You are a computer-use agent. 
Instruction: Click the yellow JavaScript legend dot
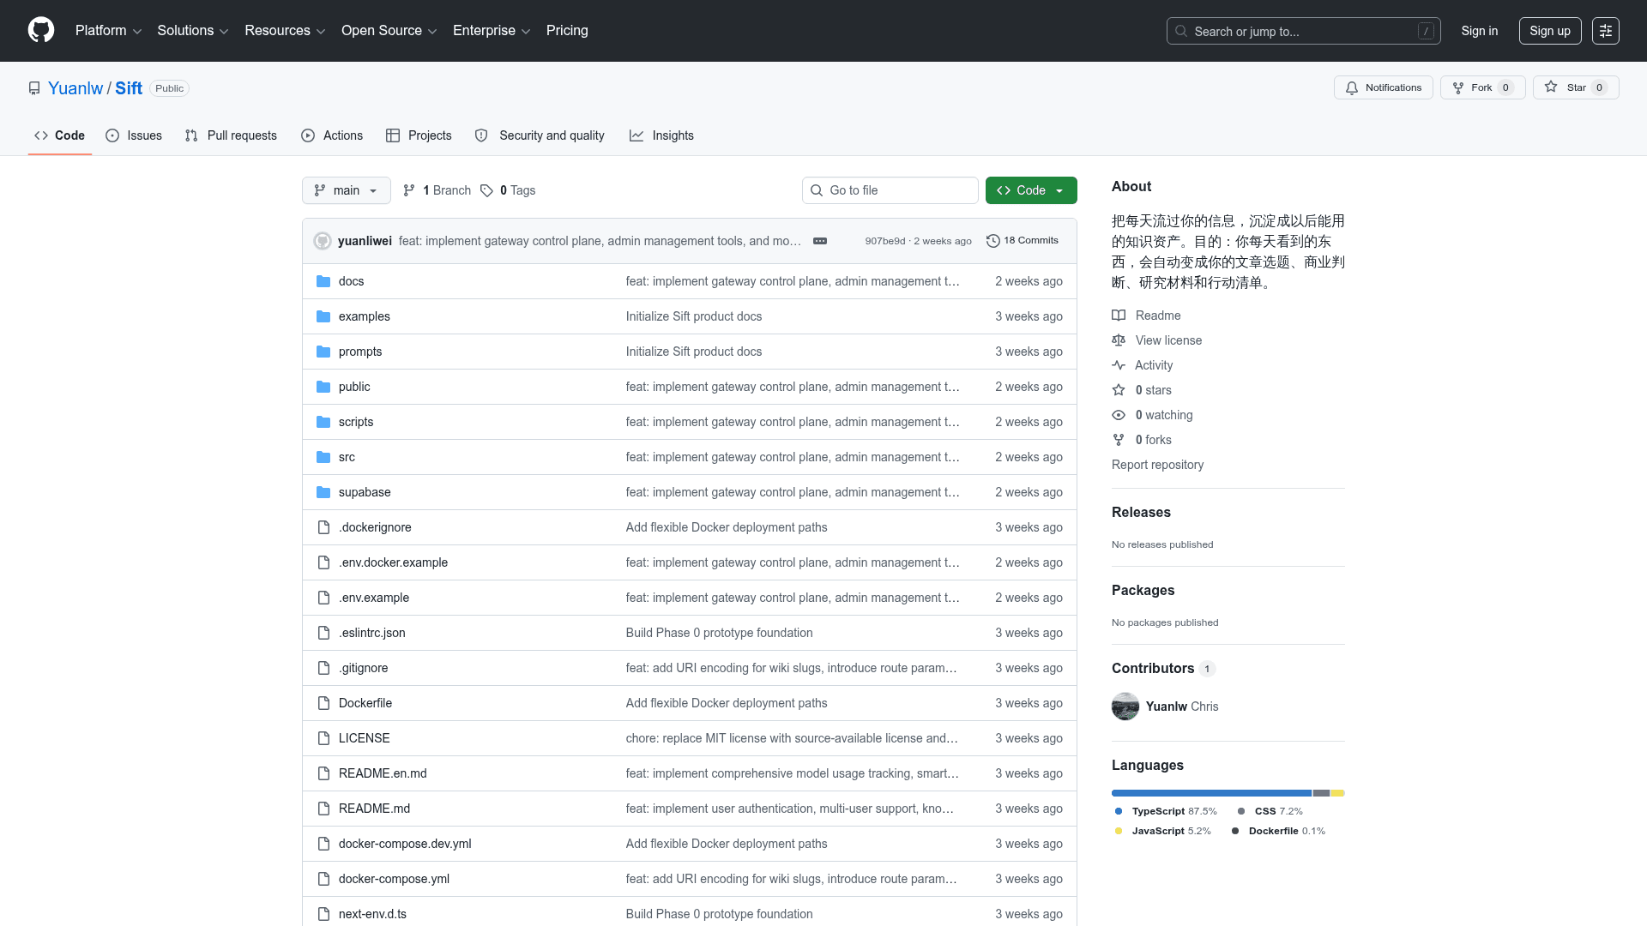pyautogui.click(x=1119, y=831)
